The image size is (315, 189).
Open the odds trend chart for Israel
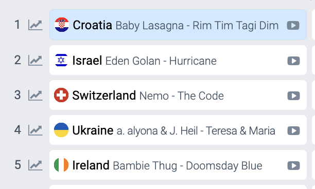(x=36, y=60)
